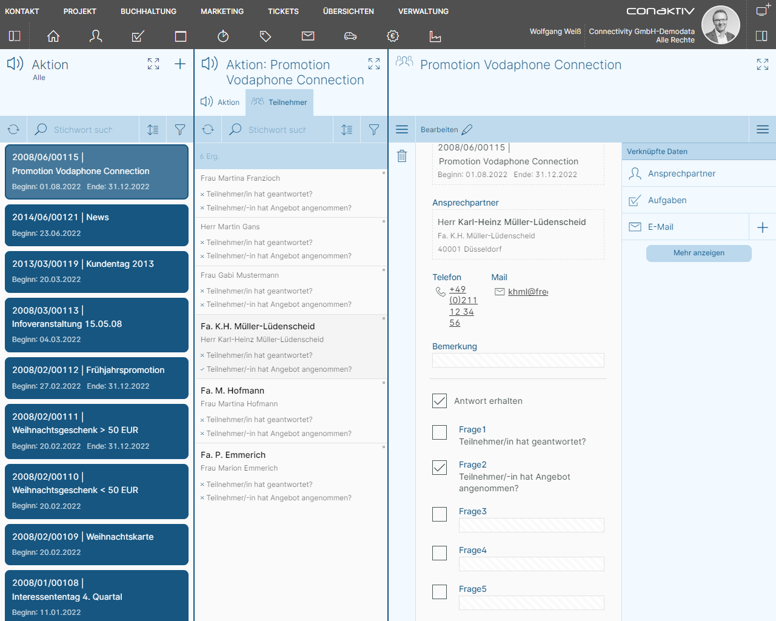Switch to the Teilnehmer tab
The image size is (776, 621).
click(279, 102)
